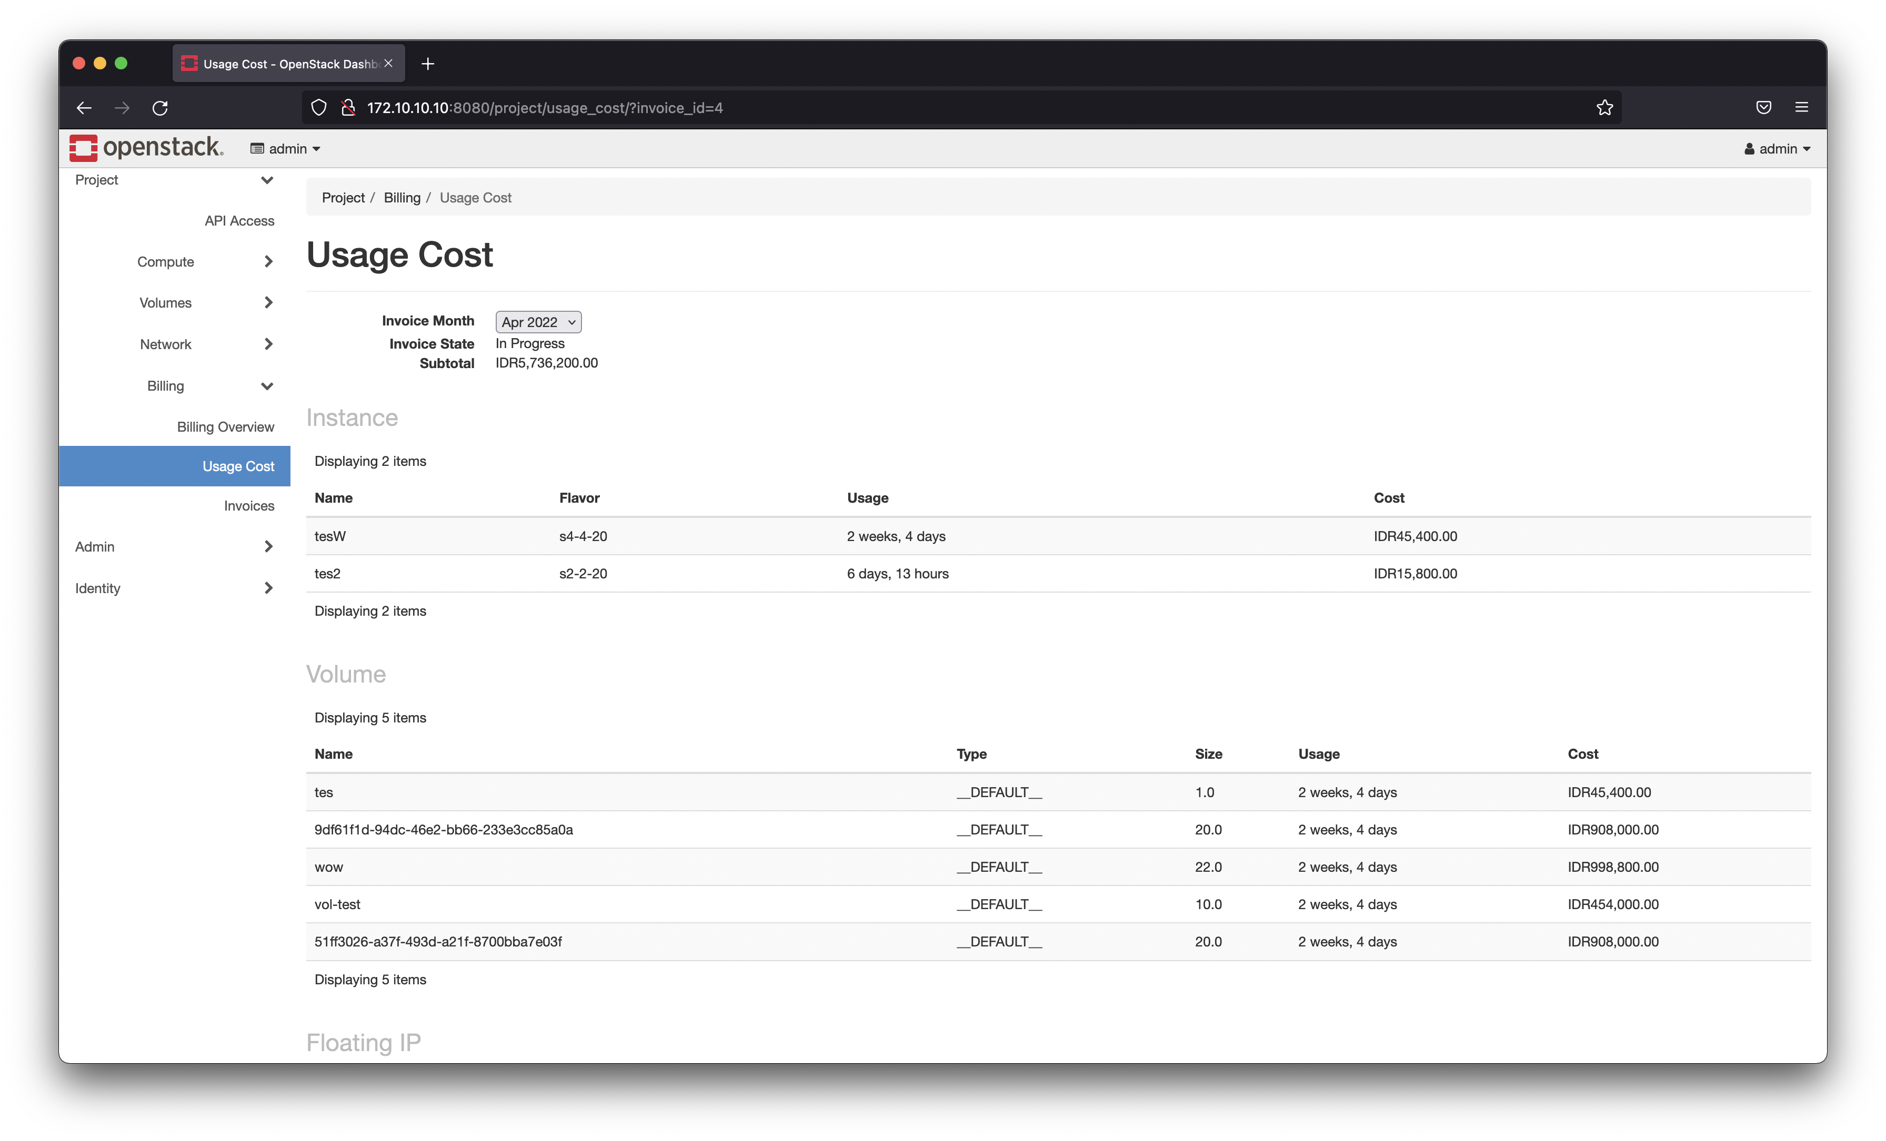1886x1141 pixels.
Task: Open the Invoice Month dropdown
Action: [538, 322]
